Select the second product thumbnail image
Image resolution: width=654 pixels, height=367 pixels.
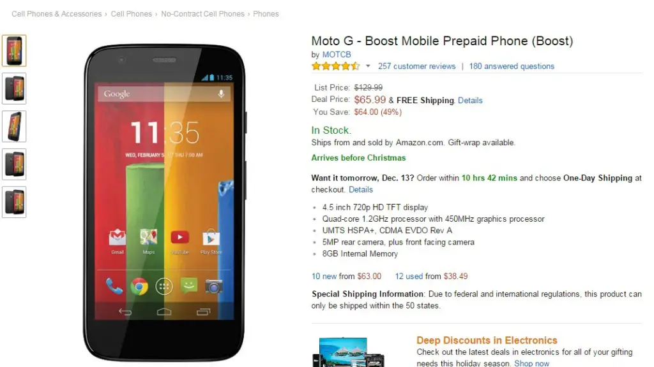click(14, 89)
